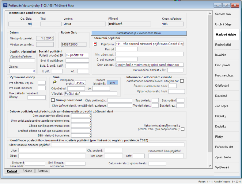
Task: Click the Záloha amount input field
Action: click(x=22, y=71)
